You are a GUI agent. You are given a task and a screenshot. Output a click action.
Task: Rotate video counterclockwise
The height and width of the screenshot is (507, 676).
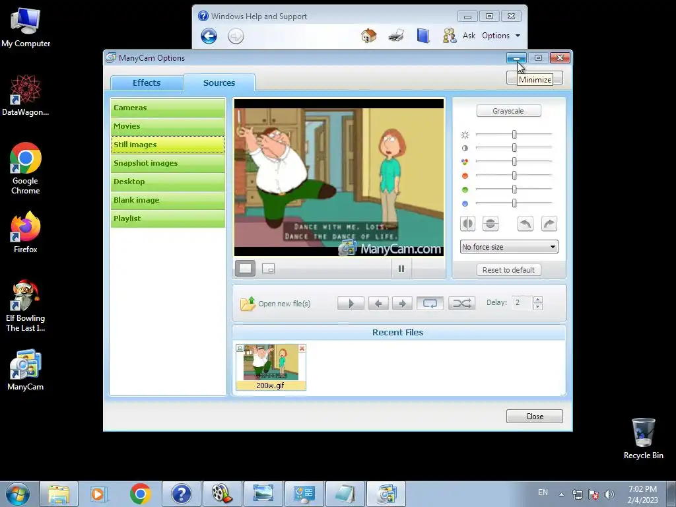click(525, 224)
